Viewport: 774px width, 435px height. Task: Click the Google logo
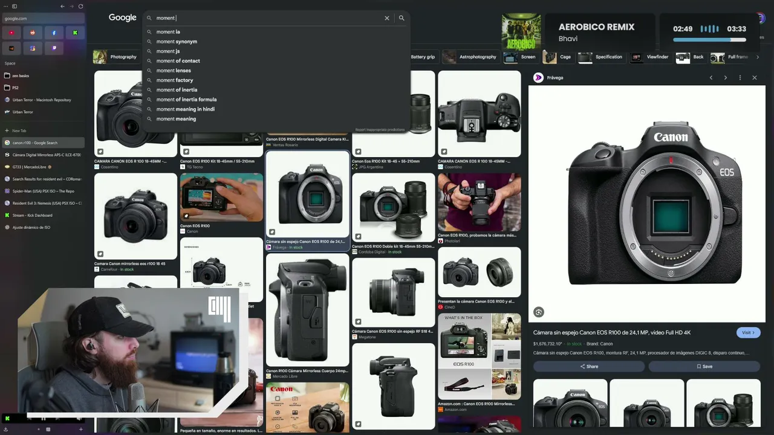(123, 18)
